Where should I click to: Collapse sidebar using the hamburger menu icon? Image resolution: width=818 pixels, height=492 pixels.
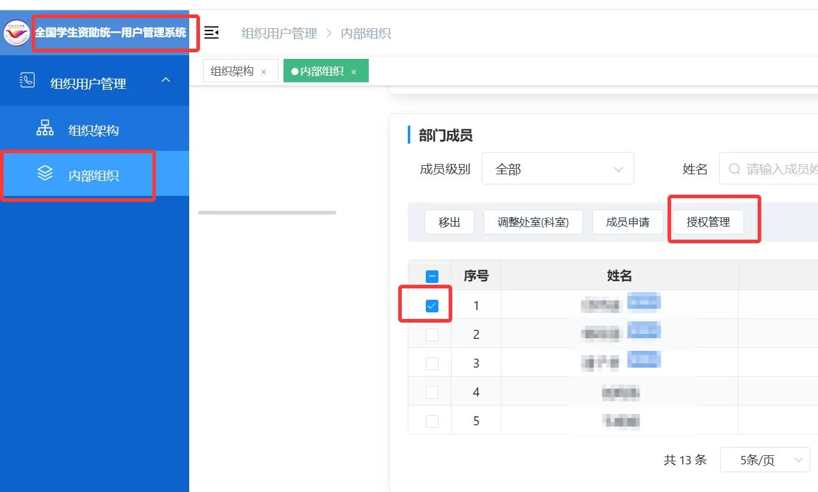(211, 33)
